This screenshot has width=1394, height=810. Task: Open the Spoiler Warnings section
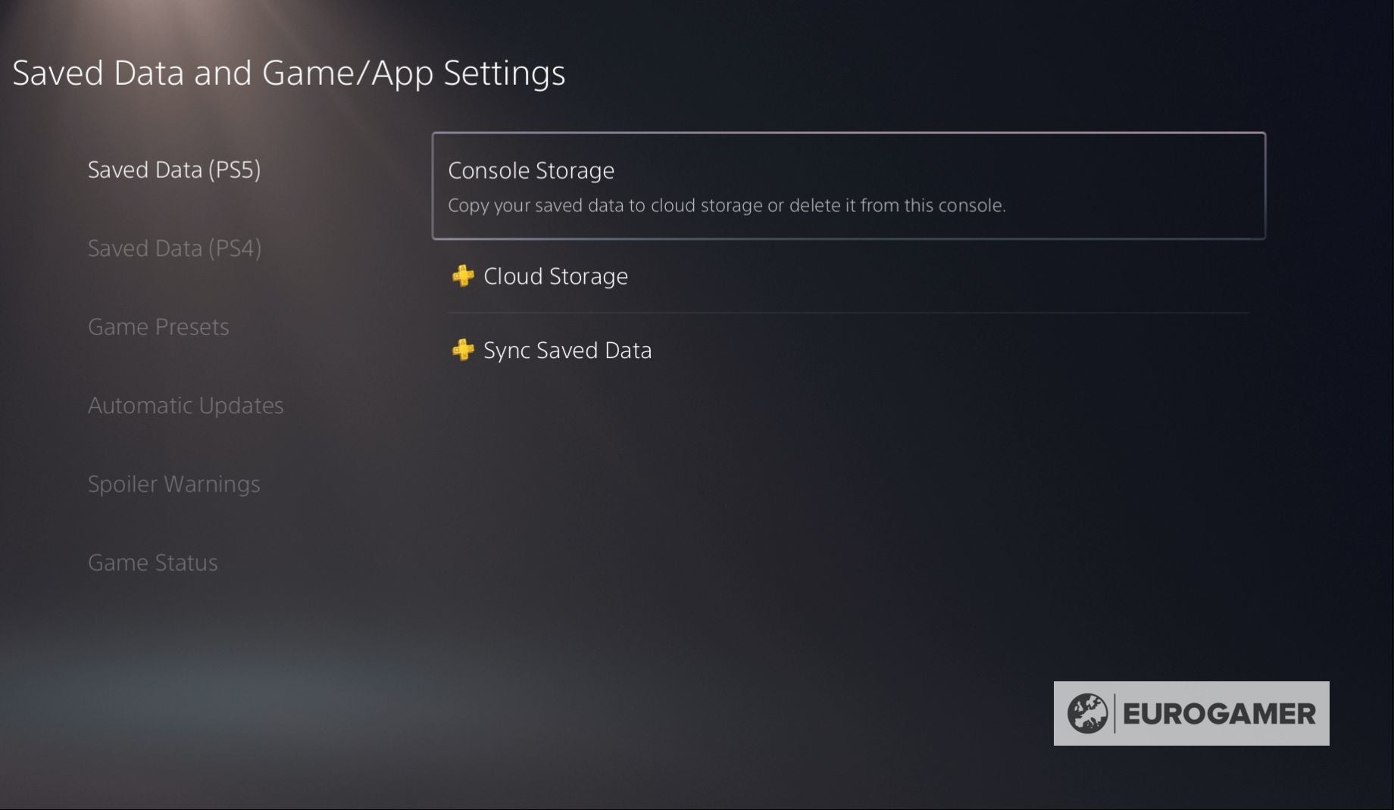click(x=173, y=484)
